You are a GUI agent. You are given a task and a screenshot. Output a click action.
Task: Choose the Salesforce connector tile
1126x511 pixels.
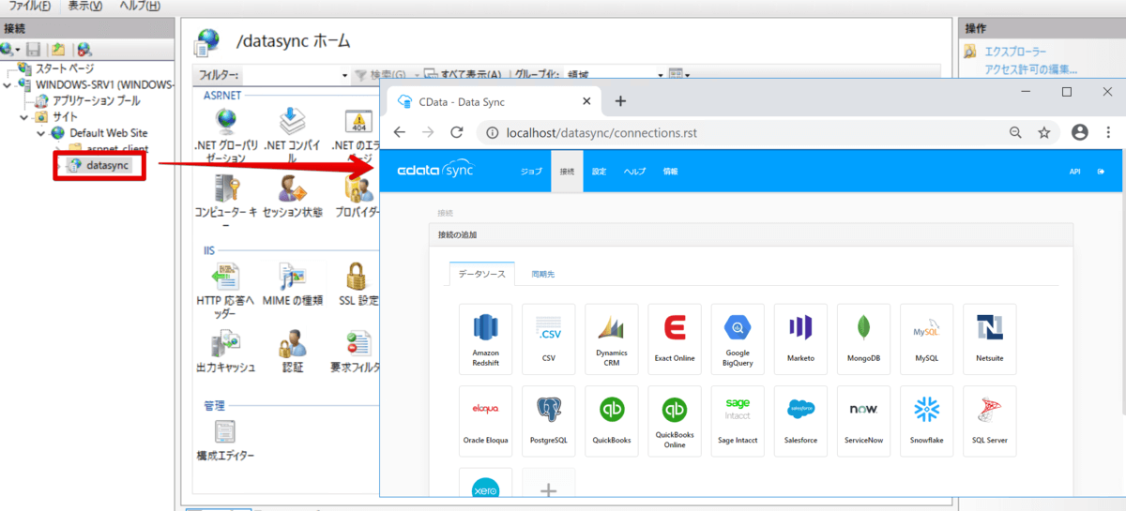(x=800, y=421)
